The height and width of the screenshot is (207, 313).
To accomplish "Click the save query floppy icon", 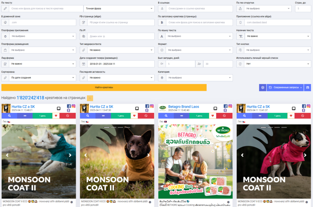I will coord(307,87).
